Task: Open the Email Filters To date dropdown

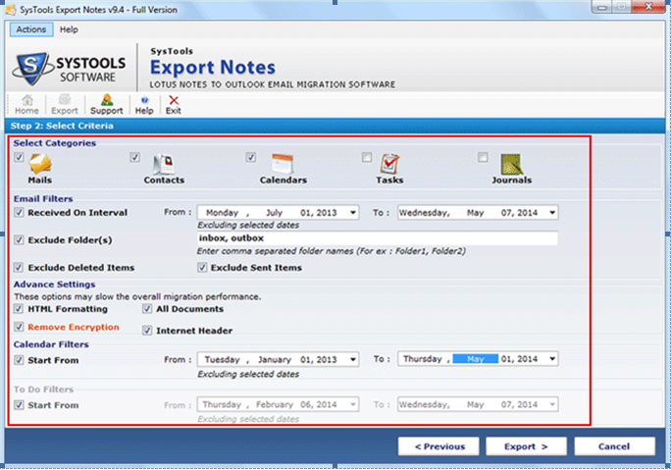Action: point(552,212)
